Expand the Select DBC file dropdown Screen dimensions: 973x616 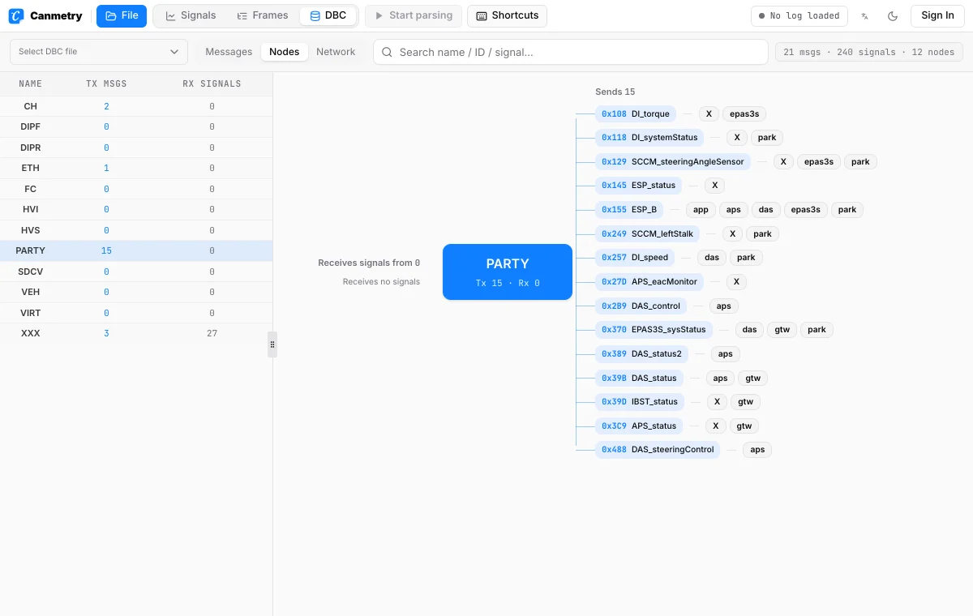(99, 52)
